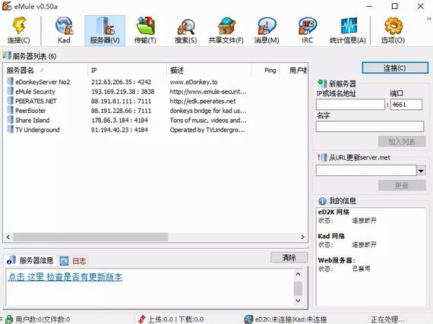Viewport: 433px width, 324px height.
Task: Click the server icon beside PEERATES.NET
Action: (x=11, y=101)
